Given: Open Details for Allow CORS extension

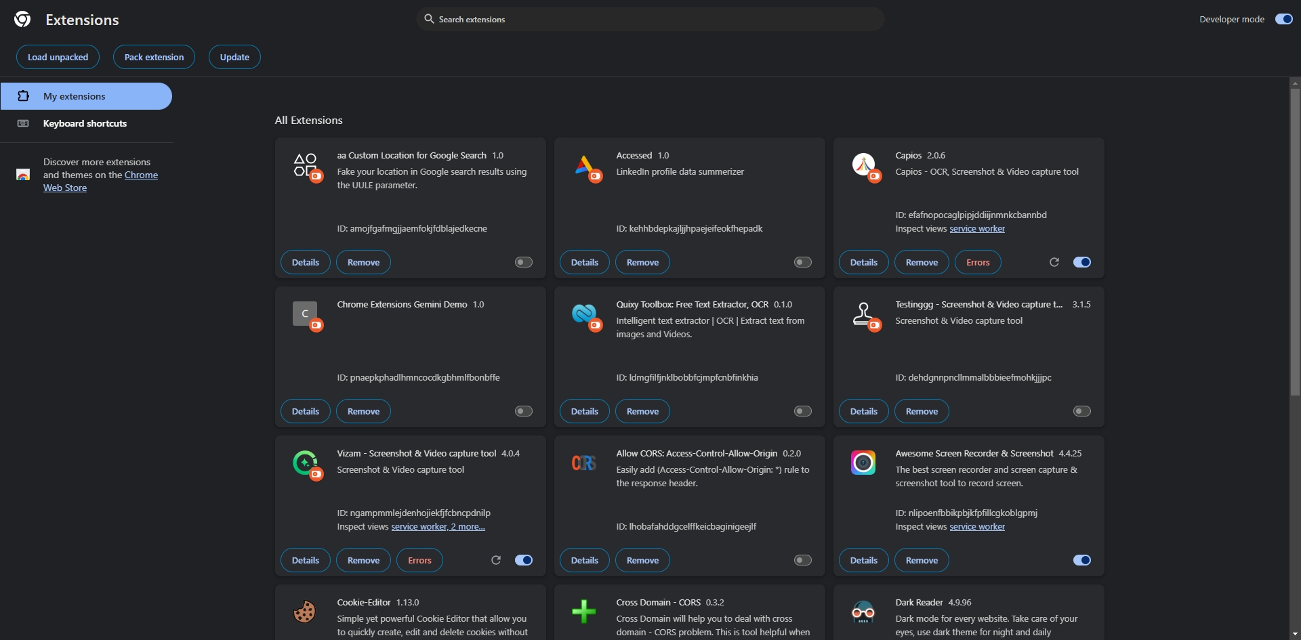Looking at the screenshot, I should 585,560.
